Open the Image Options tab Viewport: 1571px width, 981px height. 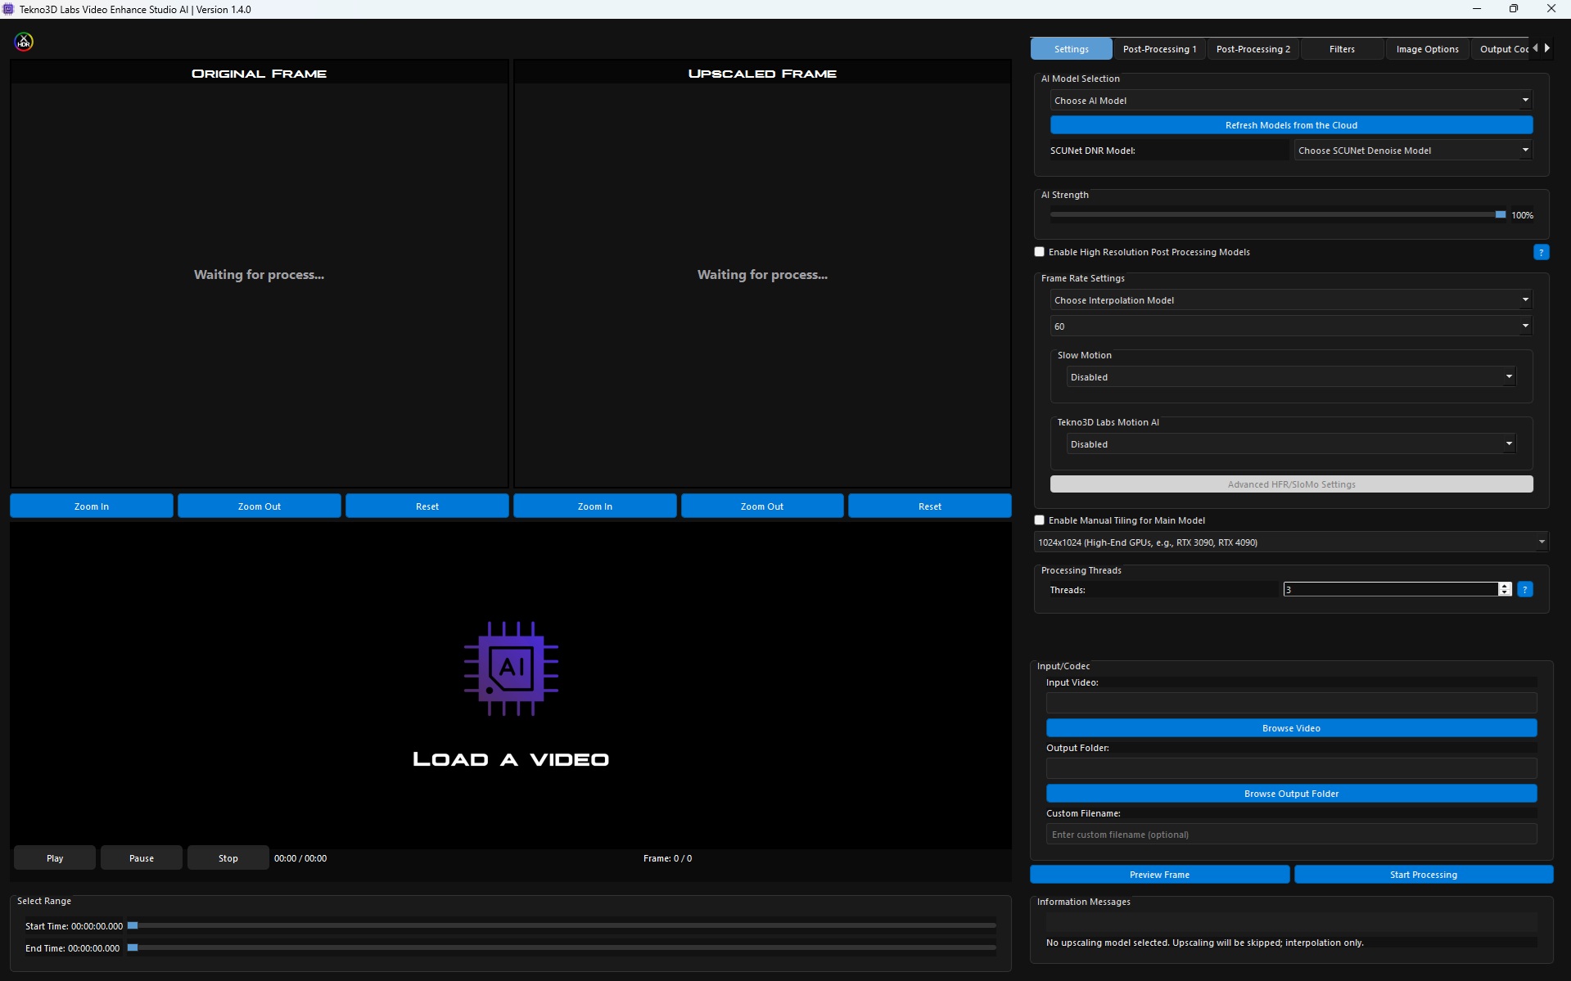click(1427, 49)
